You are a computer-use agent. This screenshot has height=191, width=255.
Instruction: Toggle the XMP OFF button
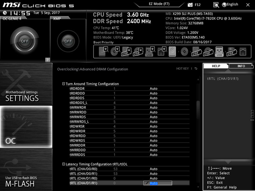[x=68, y=41]
